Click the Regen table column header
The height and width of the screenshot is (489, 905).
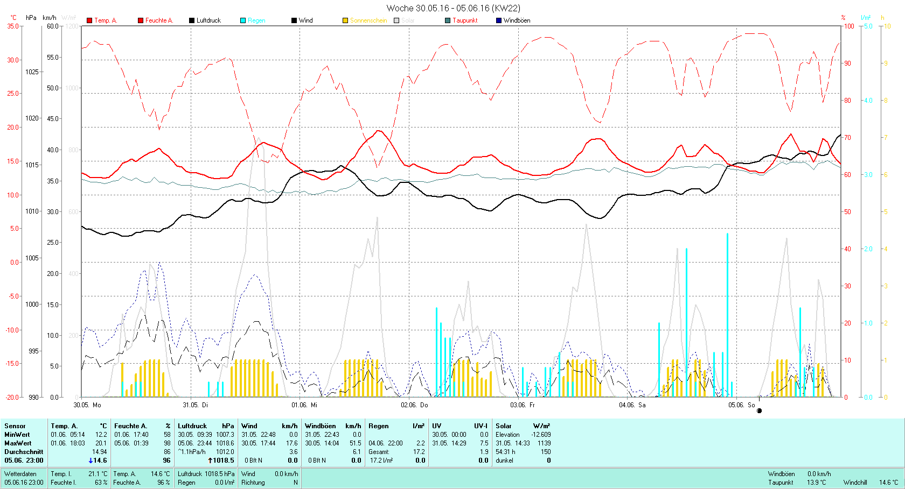(378, 426)
